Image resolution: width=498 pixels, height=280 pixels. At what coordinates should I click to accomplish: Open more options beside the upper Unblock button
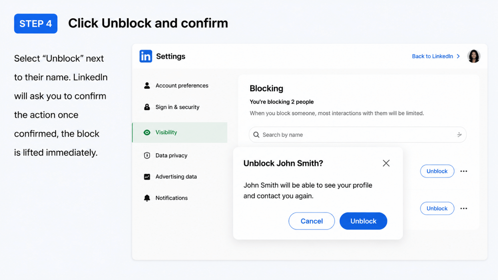tap(464, 171)
